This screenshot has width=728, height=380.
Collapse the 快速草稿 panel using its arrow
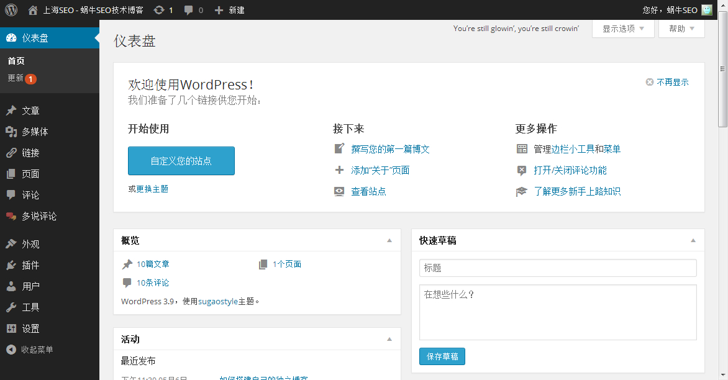pos(693,240)
